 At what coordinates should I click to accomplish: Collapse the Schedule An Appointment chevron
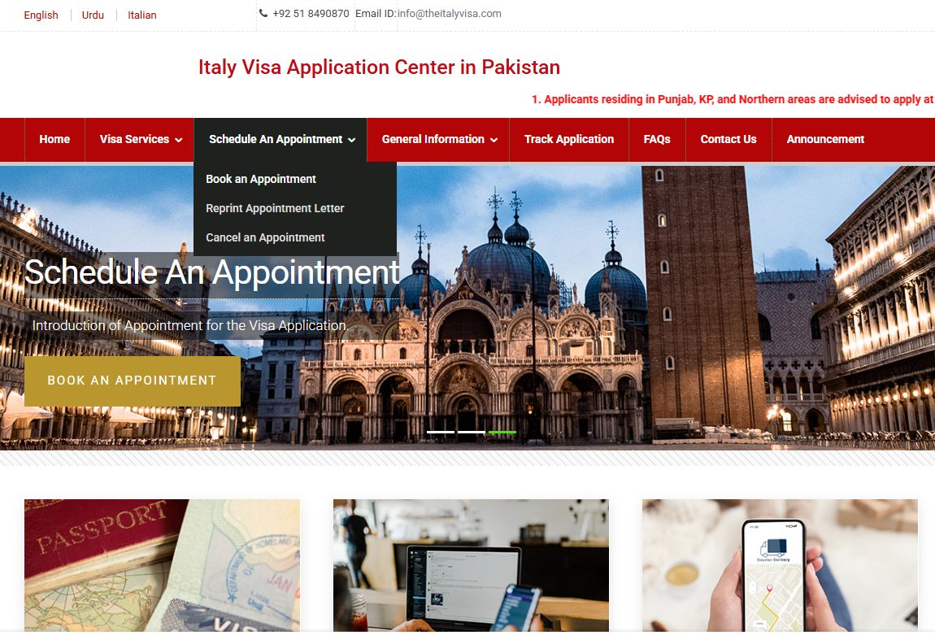pyautogui.click(x=352, y=140)
